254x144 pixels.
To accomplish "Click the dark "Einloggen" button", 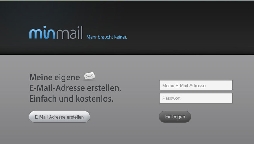I will (175, 117).
